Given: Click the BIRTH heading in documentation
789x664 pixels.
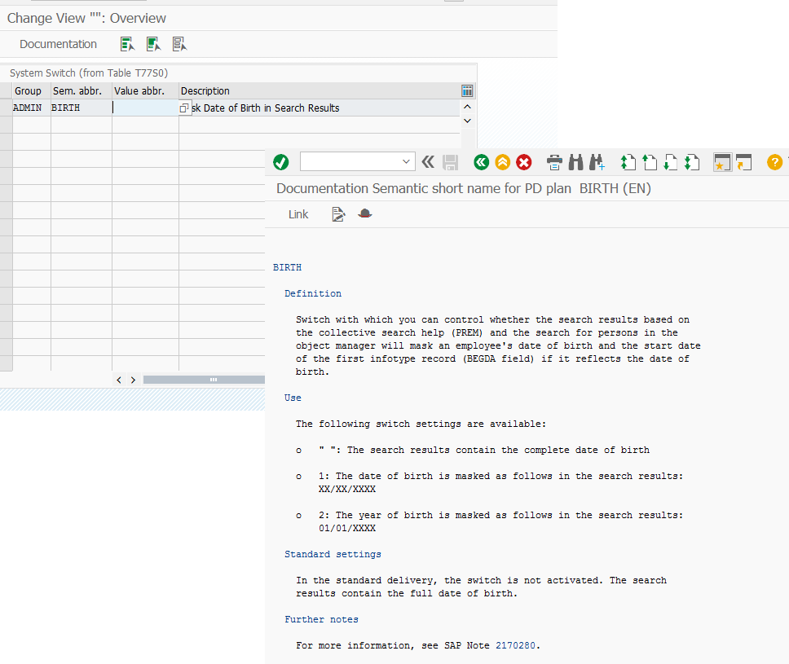Looking at the screenshot, I should 288,267.
